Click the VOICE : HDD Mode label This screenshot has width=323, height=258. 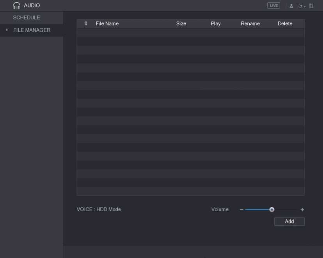click(x=99, y=209)
